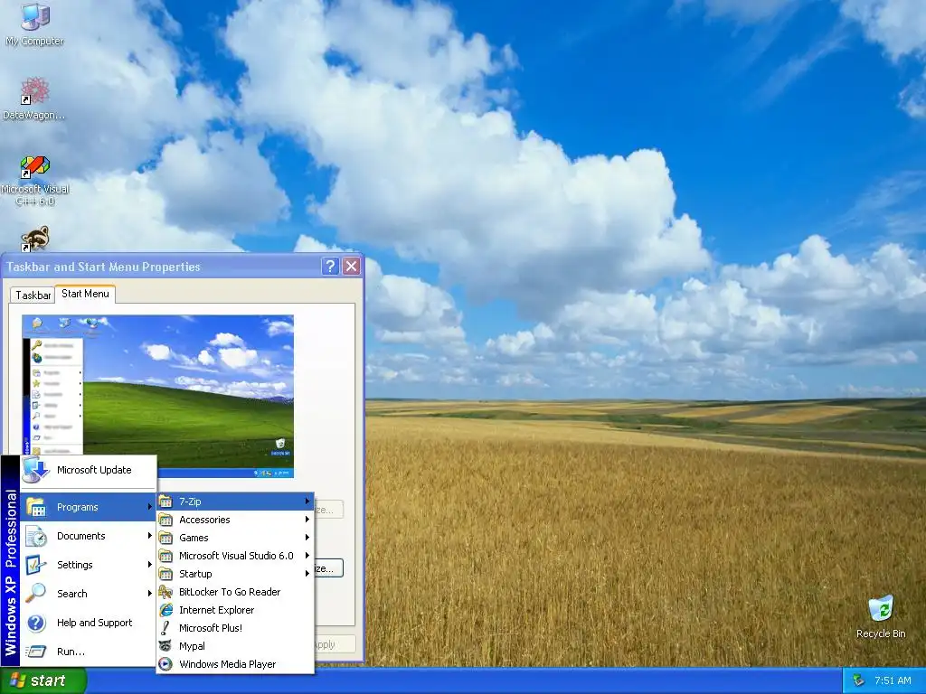The image size is (926, 694).
Task: Click the Games folder icon
Action: point(166,538)
